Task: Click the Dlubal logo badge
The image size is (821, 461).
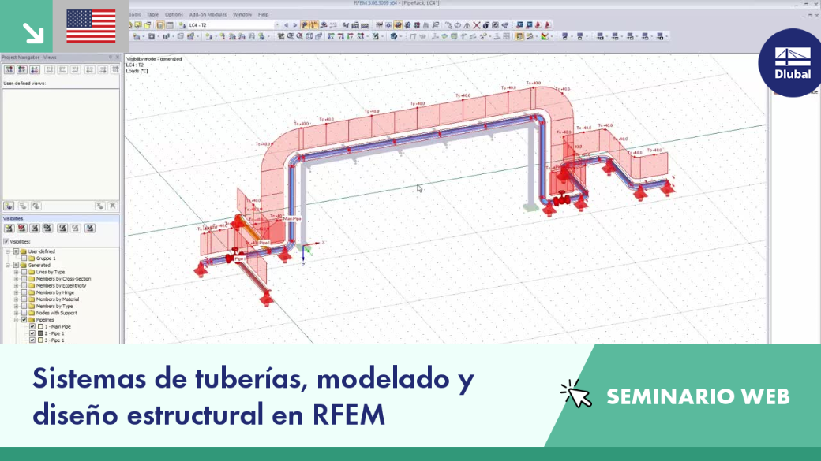Action: [791, 63]
